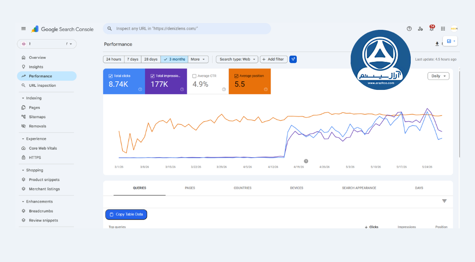Switch to the Devices tab
The image size is (475, 262).
[297, 188]
